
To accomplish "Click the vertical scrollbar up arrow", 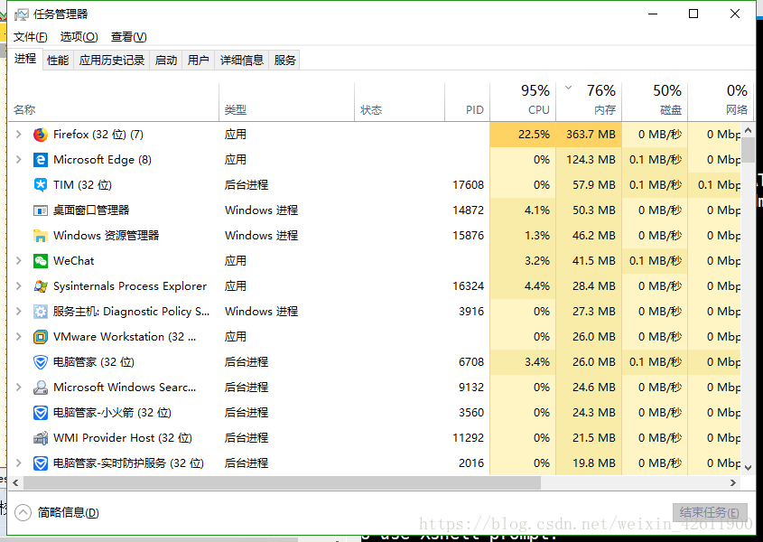I will (749, 130).
